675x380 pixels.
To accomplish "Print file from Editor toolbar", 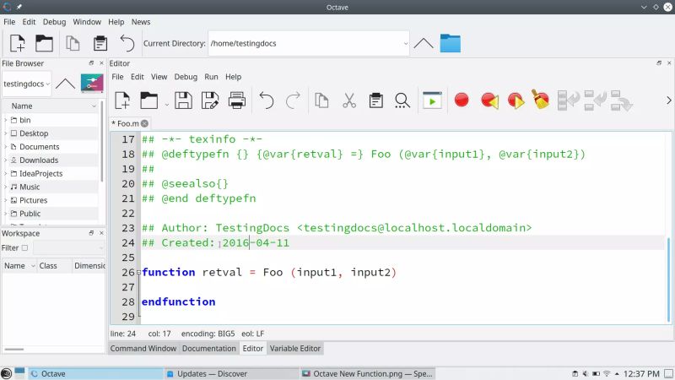I will click(x=237, y=100).
